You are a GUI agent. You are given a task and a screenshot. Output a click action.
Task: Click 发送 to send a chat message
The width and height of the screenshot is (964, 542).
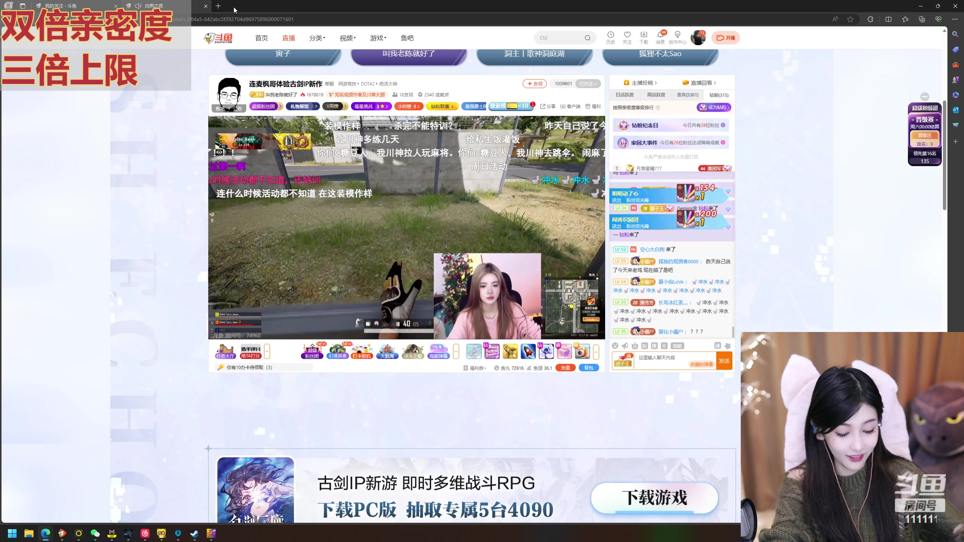click(724, 361)
